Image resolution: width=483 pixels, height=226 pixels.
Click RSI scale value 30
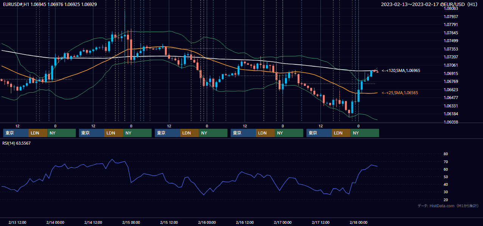point(446,192)
